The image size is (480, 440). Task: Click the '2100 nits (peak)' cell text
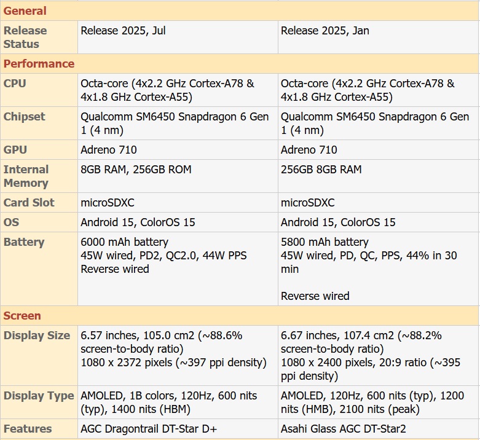[380, 409]
